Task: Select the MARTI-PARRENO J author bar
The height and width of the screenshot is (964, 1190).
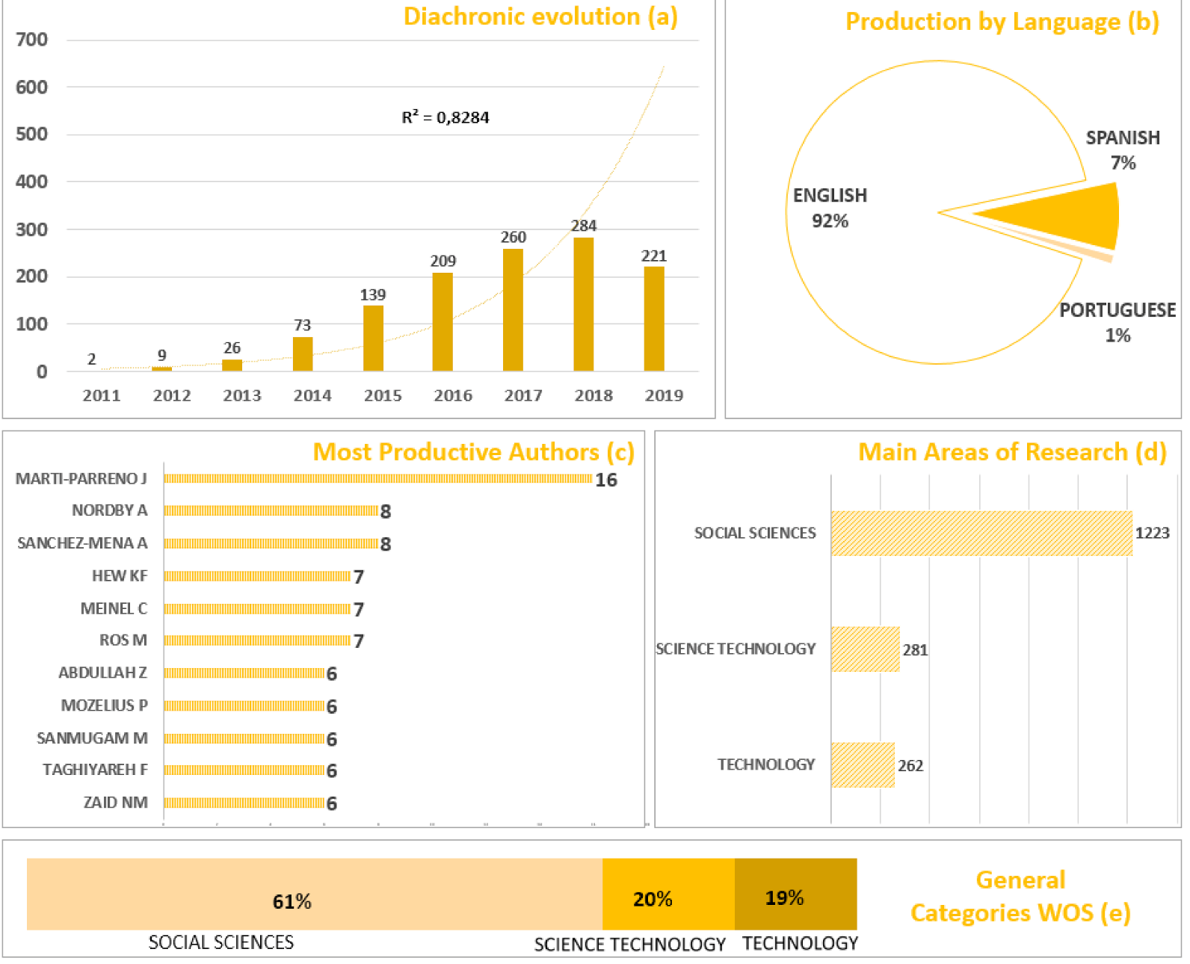Action: click(377, 479)
